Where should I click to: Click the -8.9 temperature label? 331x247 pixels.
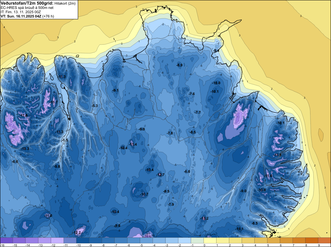[179, 65]
